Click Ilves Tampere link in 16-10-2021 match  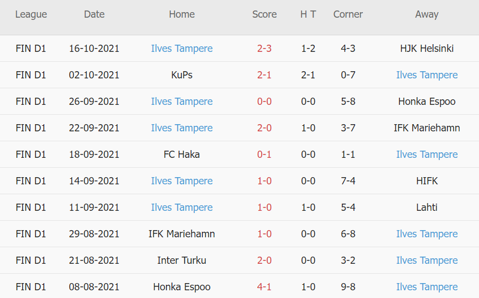click(x=181, y=49)
